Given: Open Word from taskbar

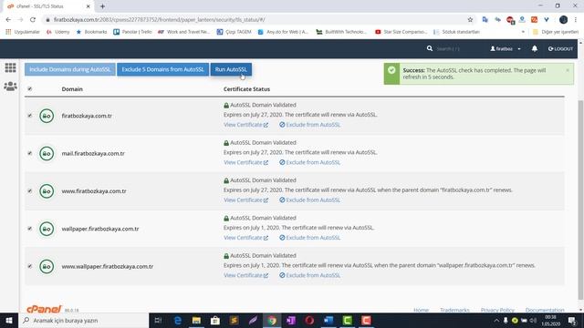Looking at the screenshot, I should pos(328,320).
